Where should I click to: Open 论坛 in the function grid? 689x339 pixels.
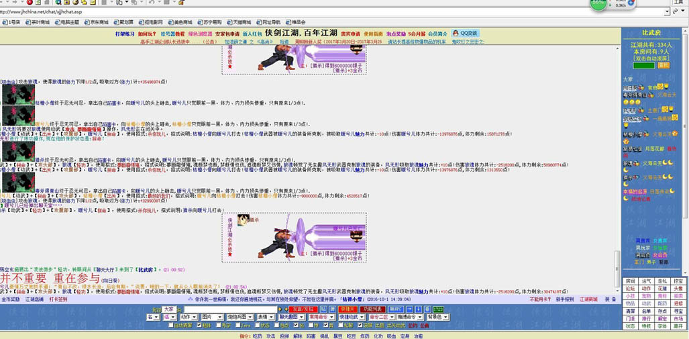coord(630,289)
